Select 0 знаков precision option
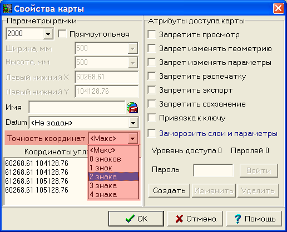This screenshot has width=287, height=232. 113,159
